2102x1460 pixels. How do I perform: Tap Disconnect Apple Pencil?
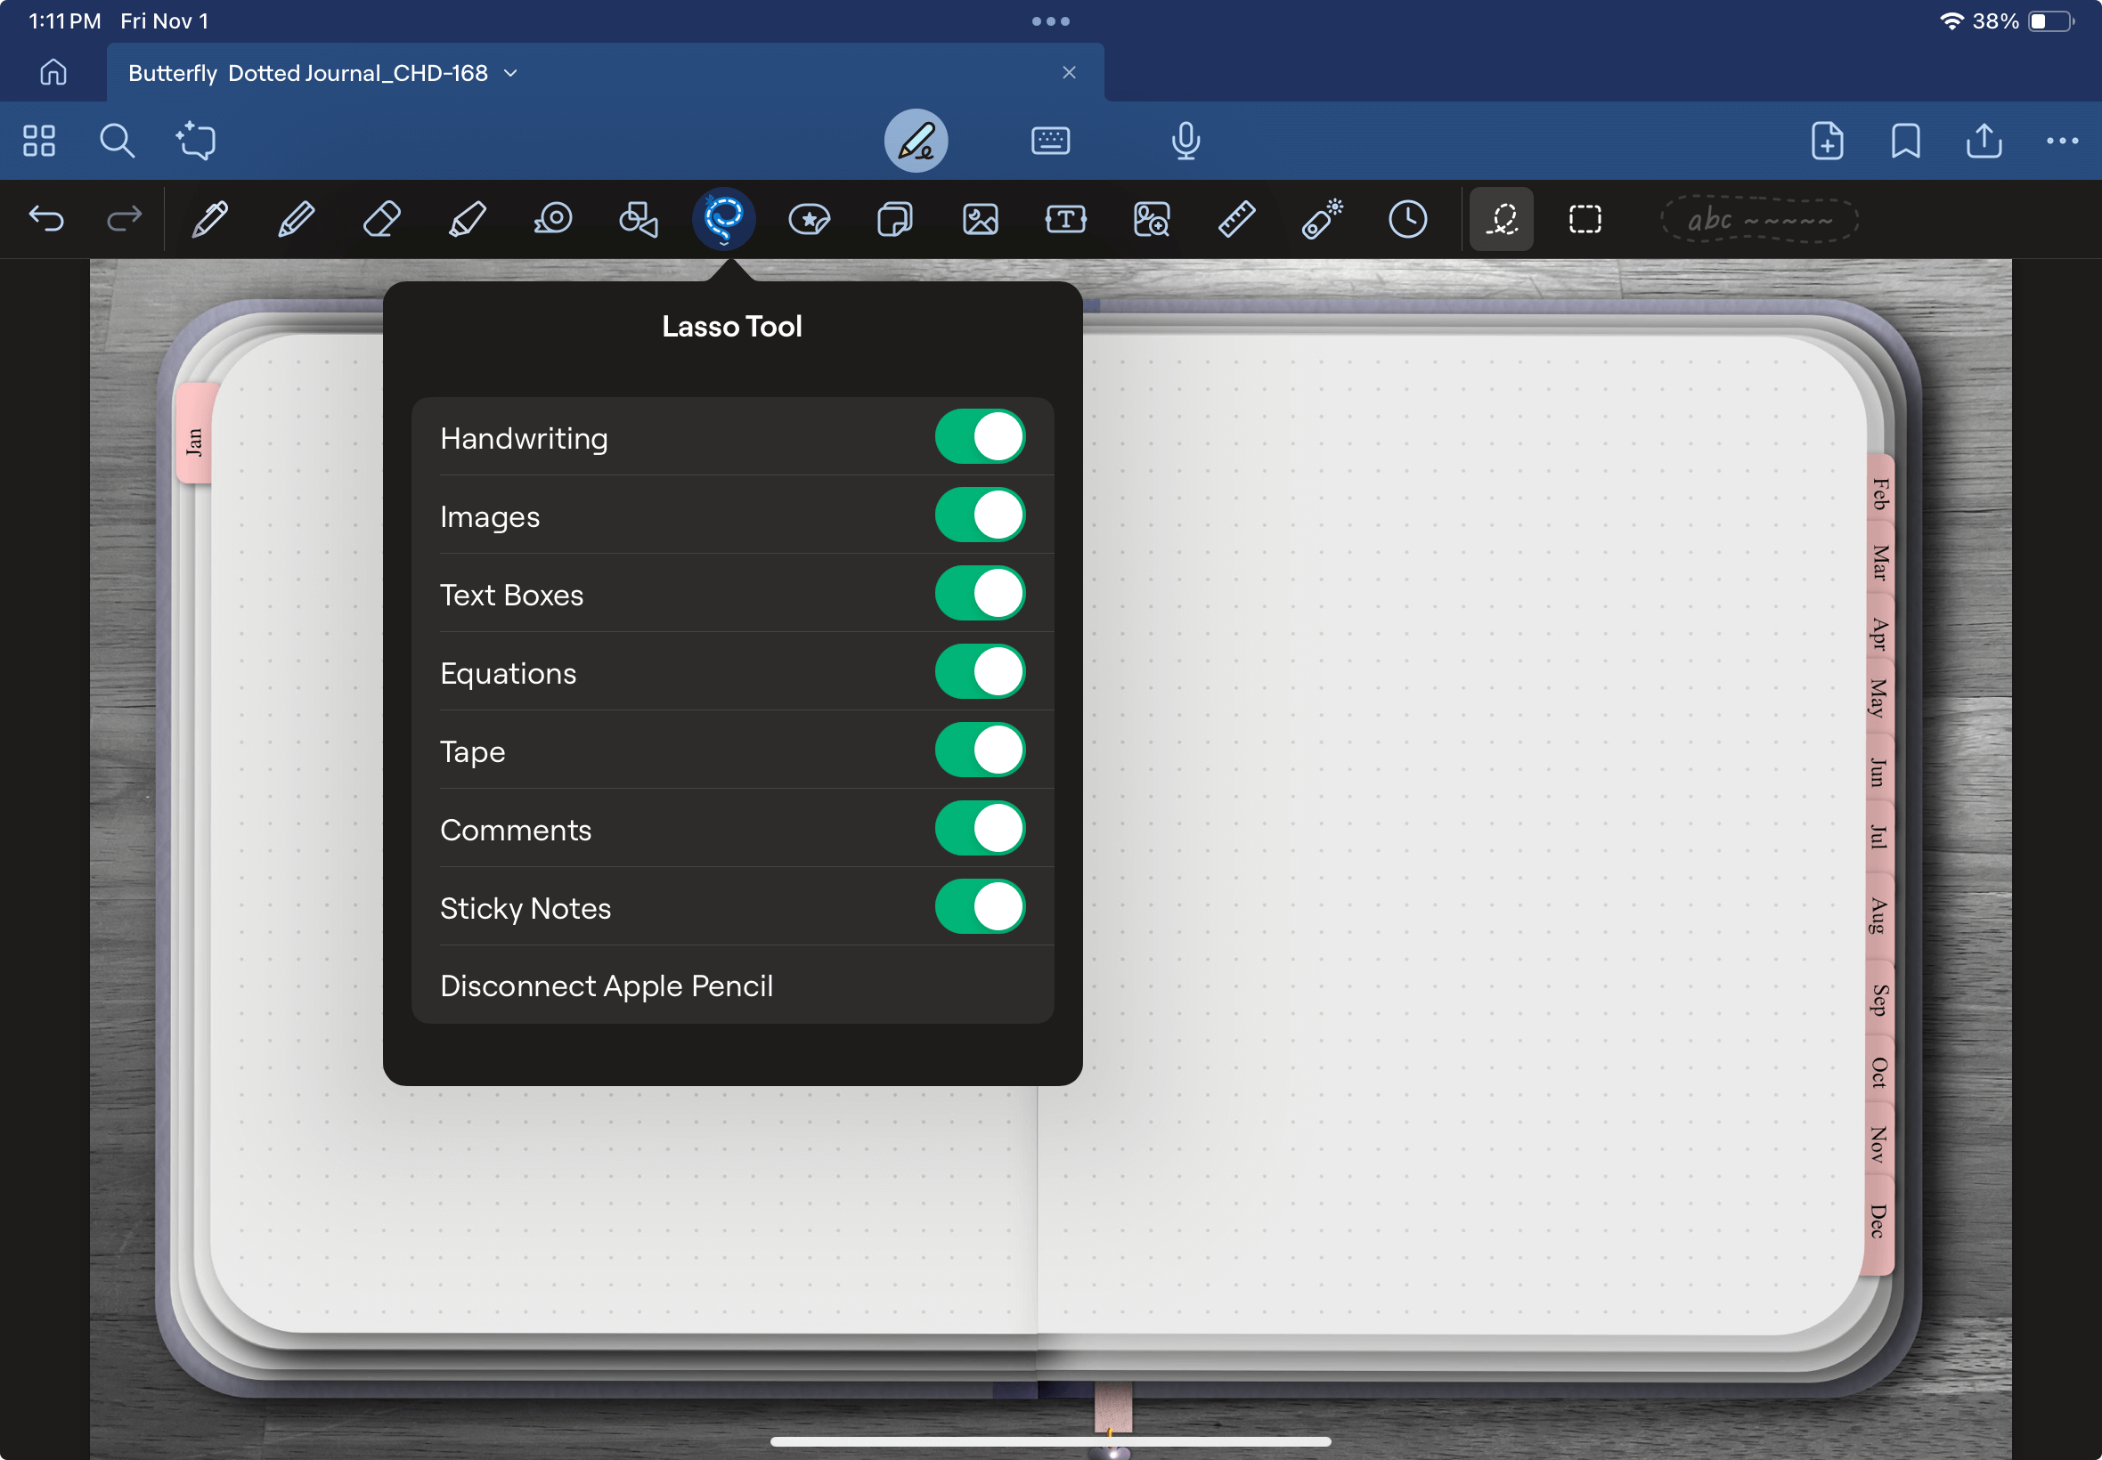606,985
